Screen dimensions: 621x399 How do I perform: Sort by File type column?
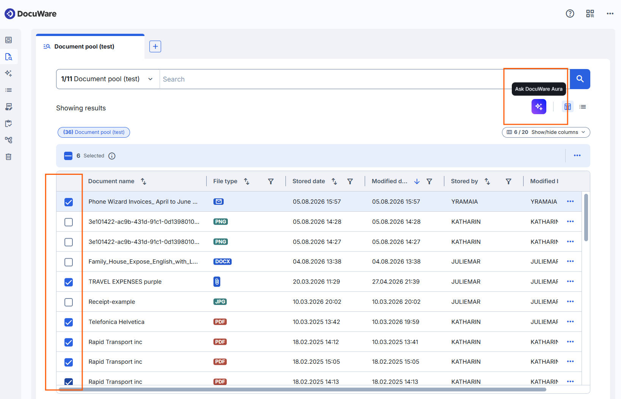click(x=246, y=181)
